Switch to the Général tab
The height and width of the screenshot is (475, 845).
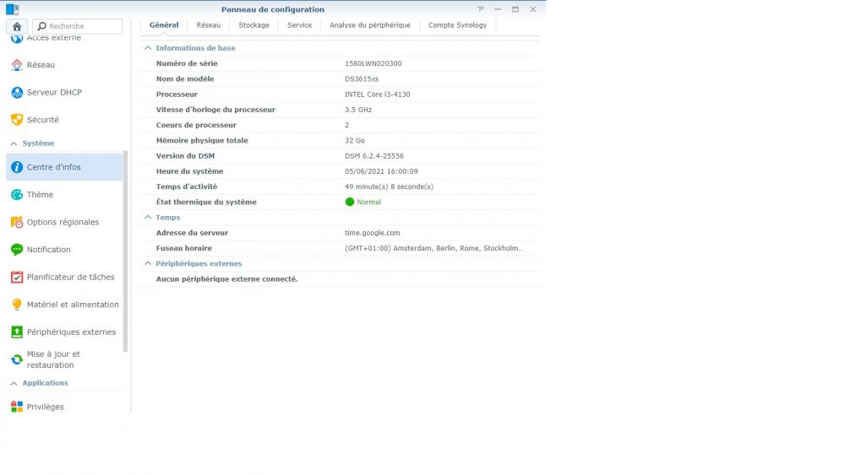coord(164,25)
